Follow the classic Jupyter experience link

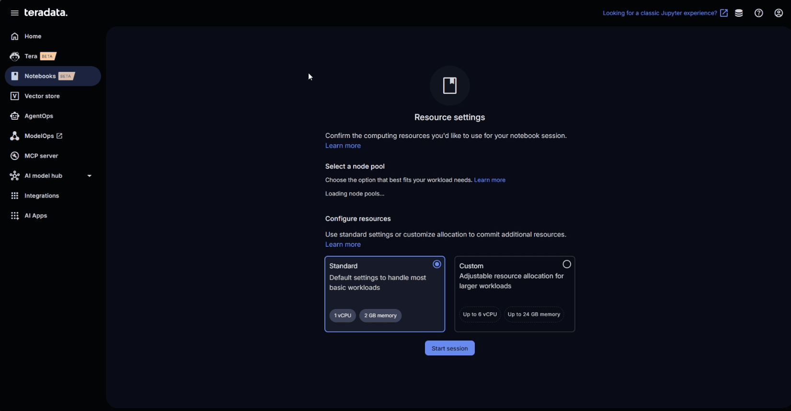click(x=665, y=13)
